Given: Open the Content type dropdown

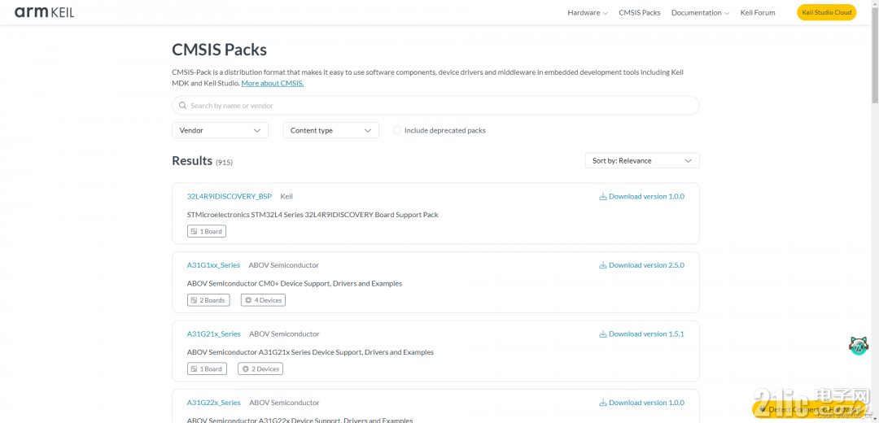Looking at the screenshot, I should click(x=330, y=130).
